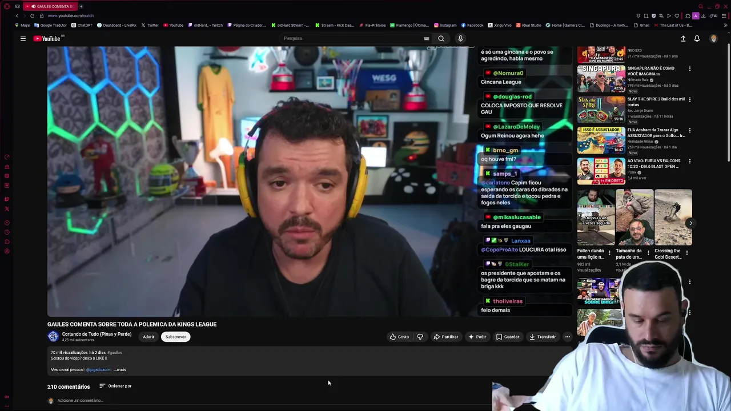Open the Dashboard - LivePix bookmark
The width and height of the screenshot is (731, 411).
117,25
